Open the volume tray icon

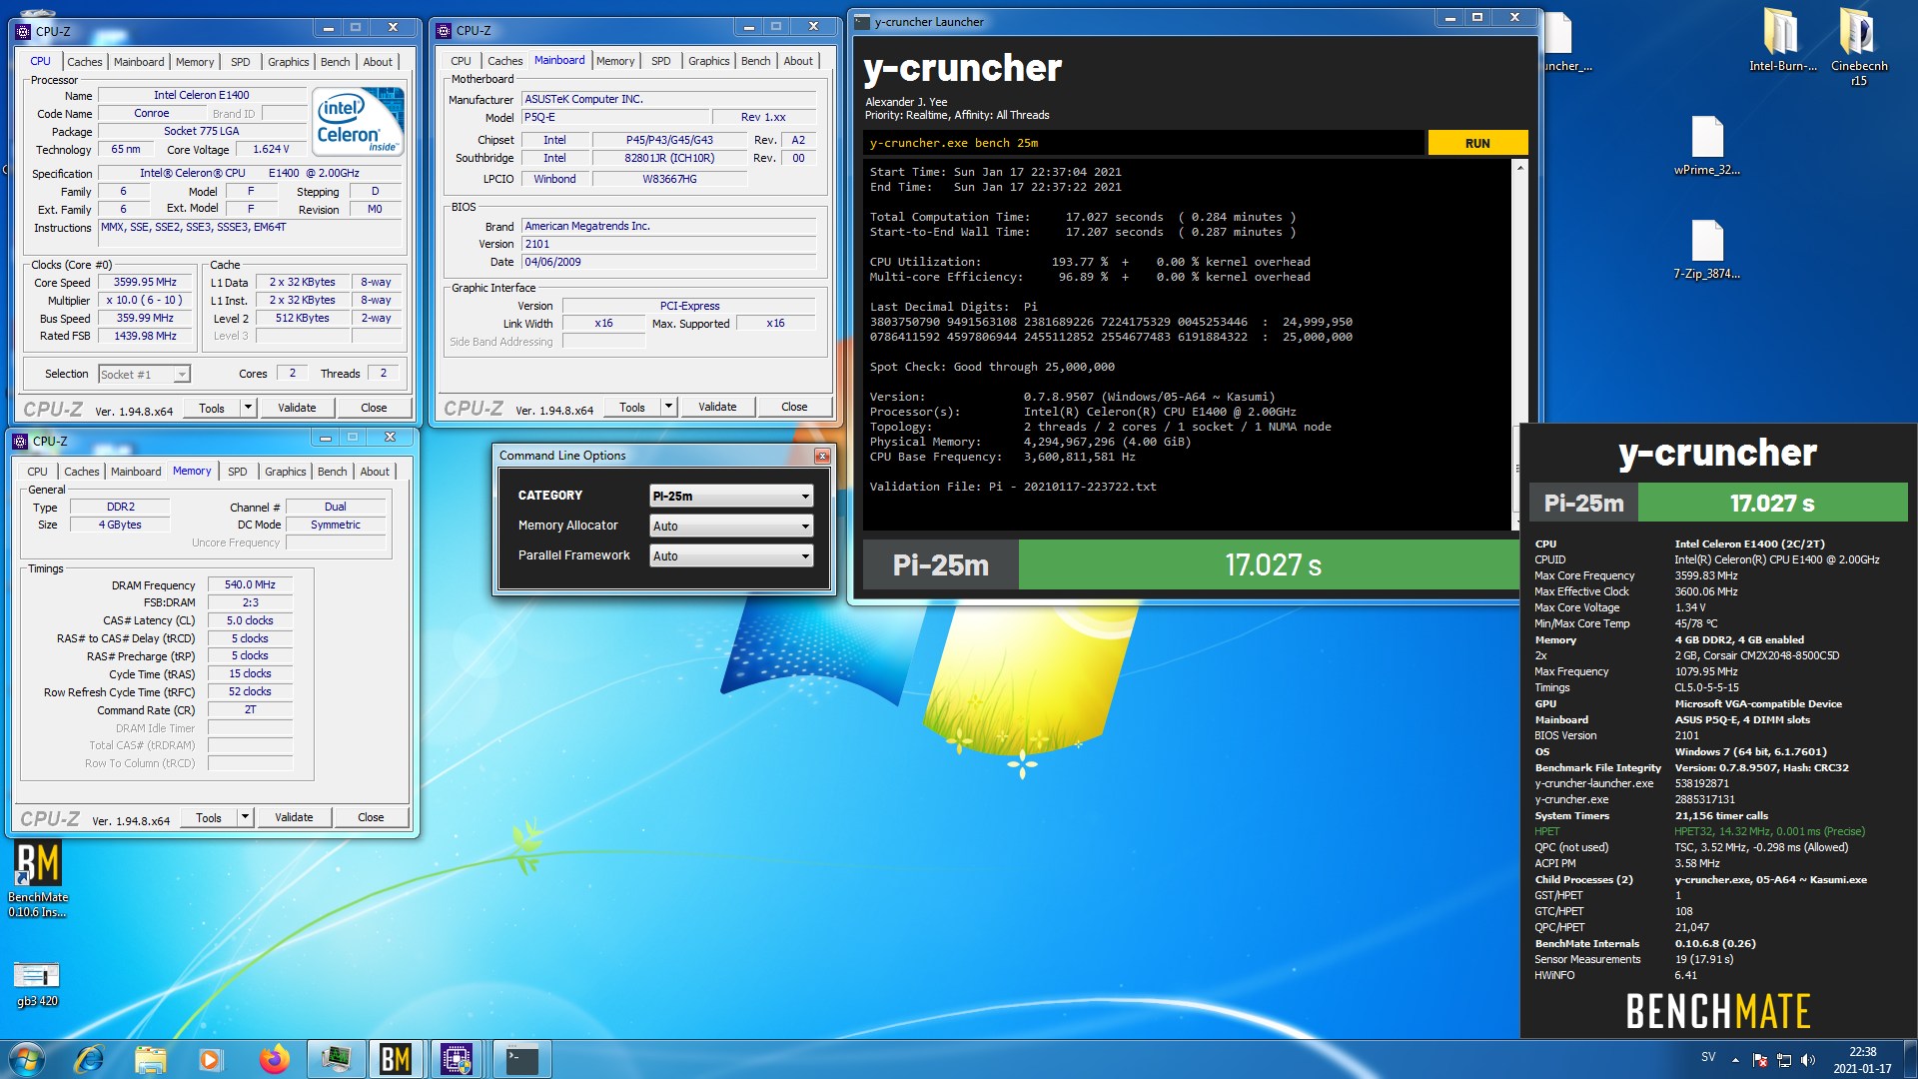tap(1808, 1059)
